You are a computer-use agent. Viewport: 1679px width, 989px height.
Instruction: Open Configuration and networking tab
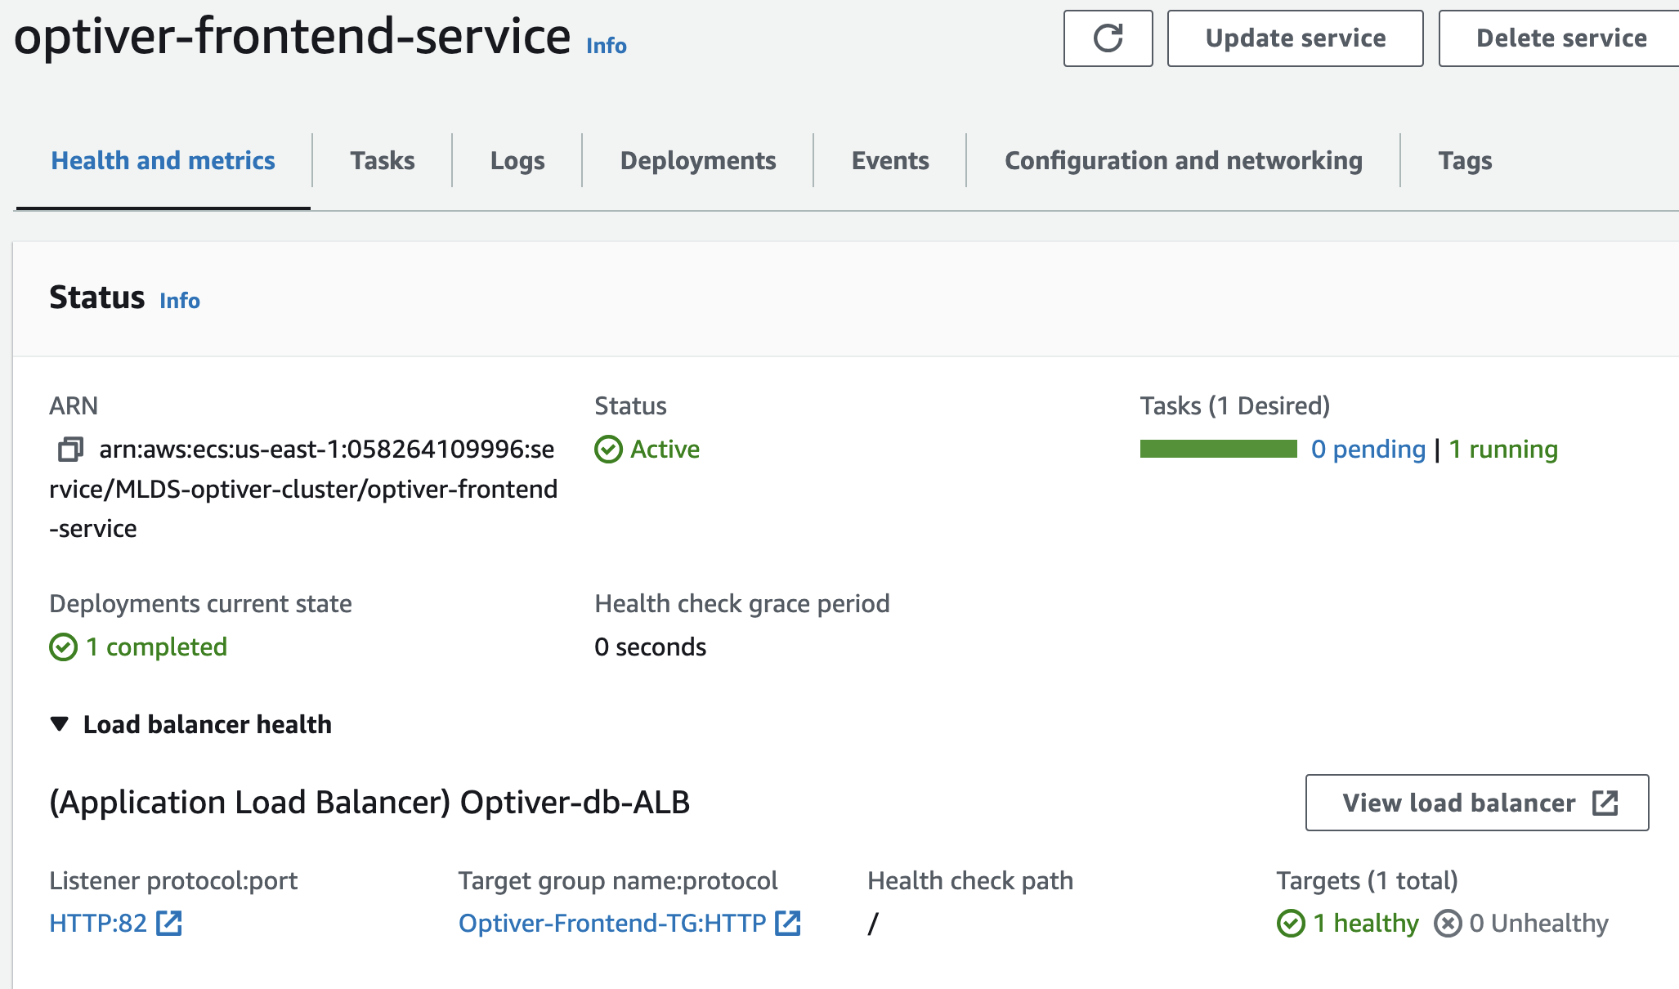pyautogui.click(x=1184, y=160)
